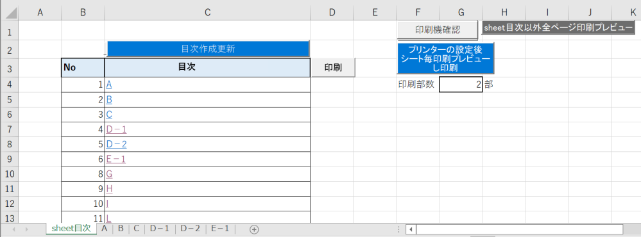Select column F header
Screen dimensions: 641x237
coord(418,13)
